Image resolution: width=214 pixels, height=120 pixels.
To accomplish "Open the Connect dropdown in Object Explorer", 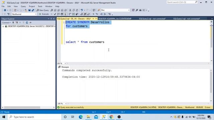I will coord(6,23).
